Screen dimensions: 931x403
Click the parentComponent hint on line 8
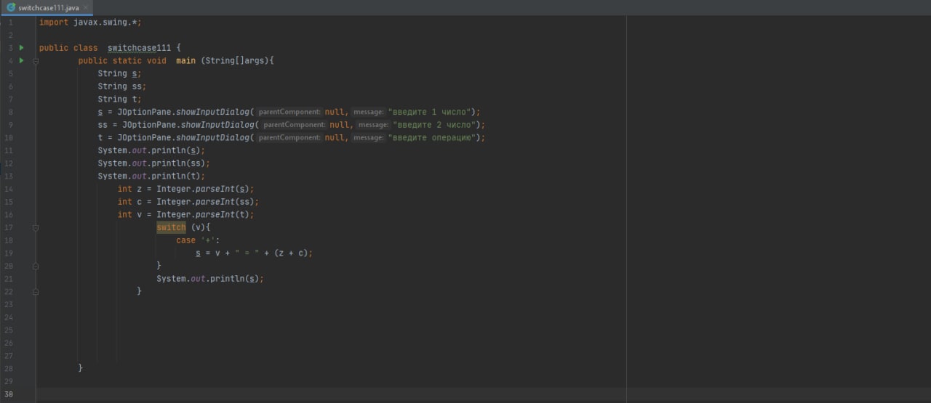point(289,112)
